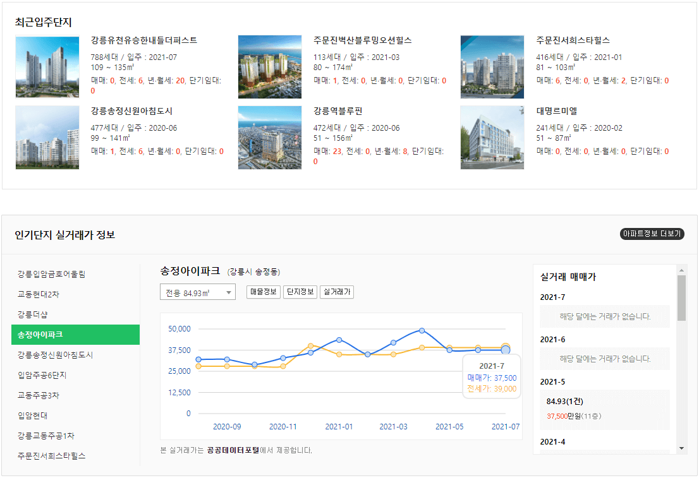Click the 37,500만원(11층) price text

coord(574,416)
